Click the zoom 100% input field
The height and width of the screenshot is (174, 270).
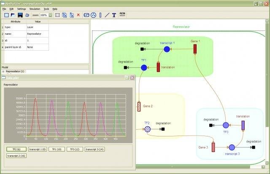(44, 15)
